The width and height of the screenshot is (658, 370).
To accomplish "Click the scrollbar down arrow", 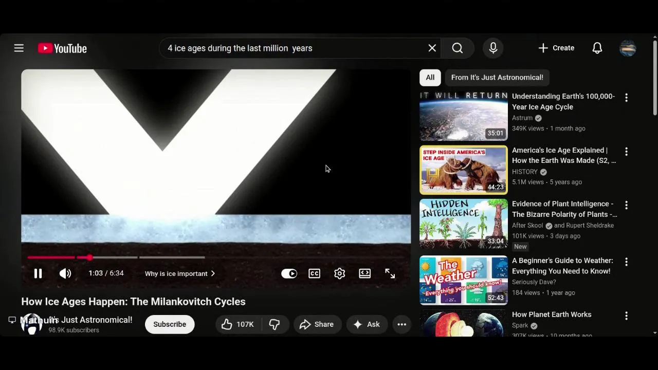I will coord(655,333).
